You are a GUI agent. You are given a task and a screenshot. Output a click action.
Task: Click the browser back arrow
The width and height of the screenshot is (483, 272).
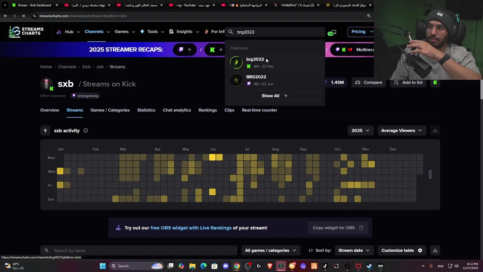[x=5, y=16]
